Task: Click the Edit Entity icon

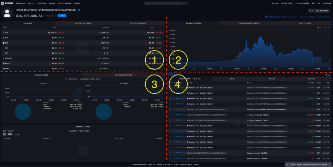Action: (267, 17)
